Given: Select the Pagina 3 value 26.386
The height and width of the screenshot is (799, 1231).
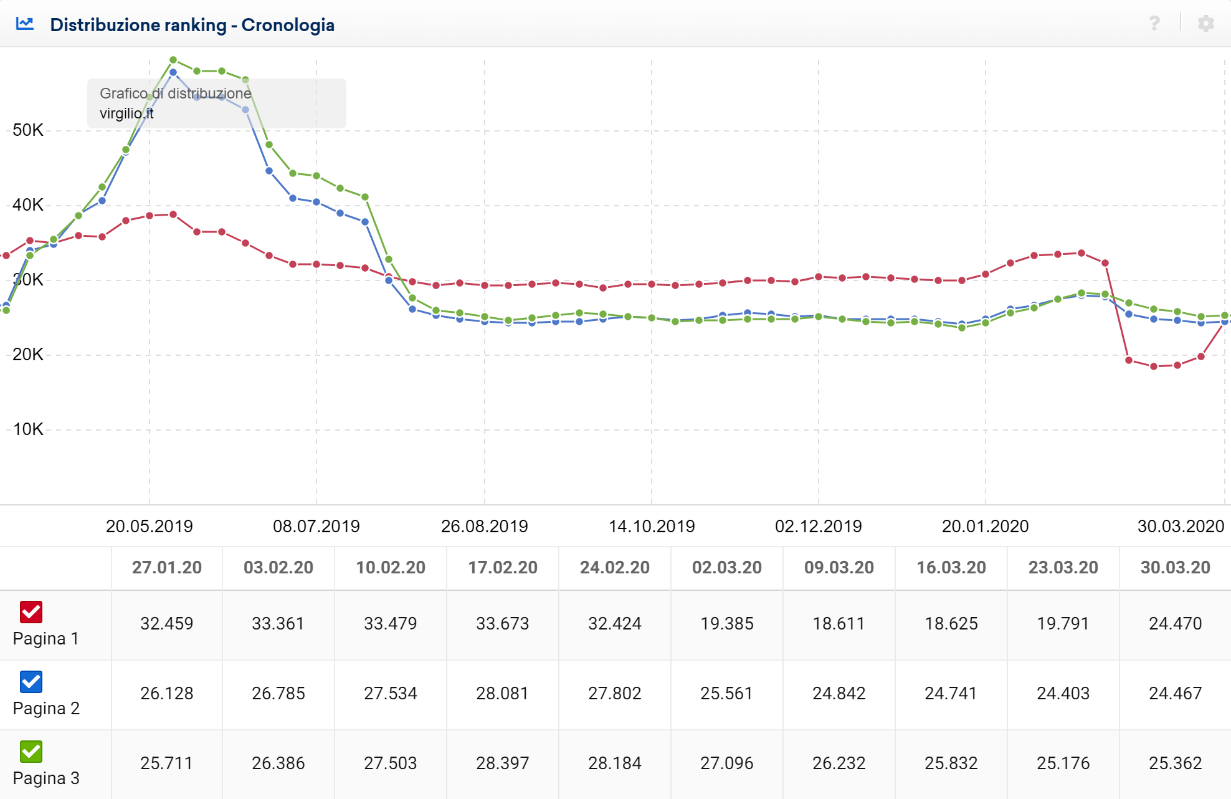Looking at the screenshot, I should coord(278,763).
